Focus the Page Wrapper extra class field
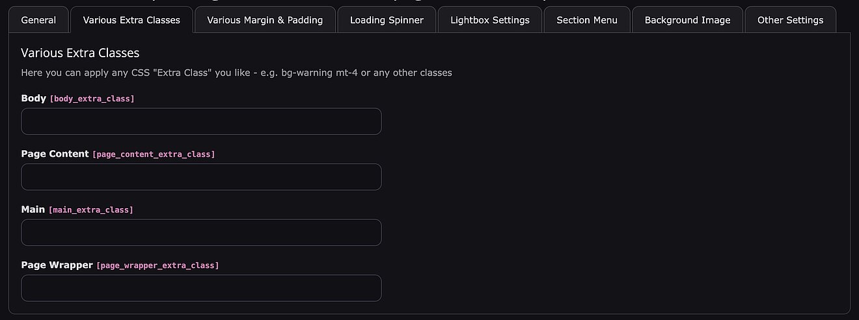 pyautogui.click(x=201, y=288)
